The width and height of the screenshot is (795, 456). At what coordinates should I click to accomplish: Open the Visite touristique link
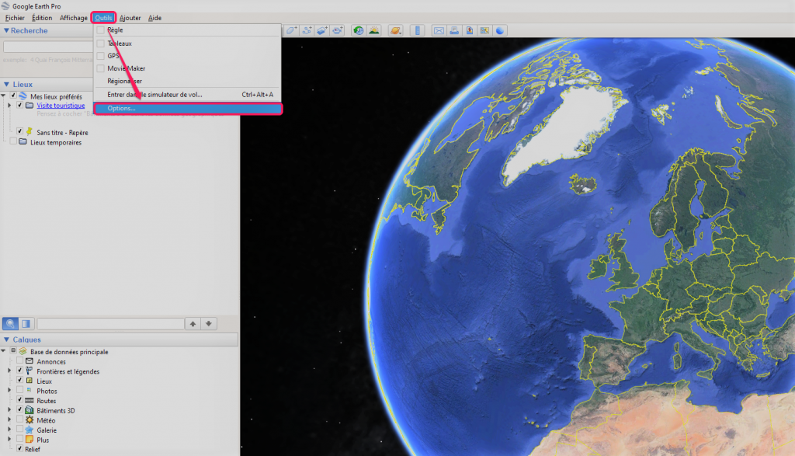click(61, 106)
